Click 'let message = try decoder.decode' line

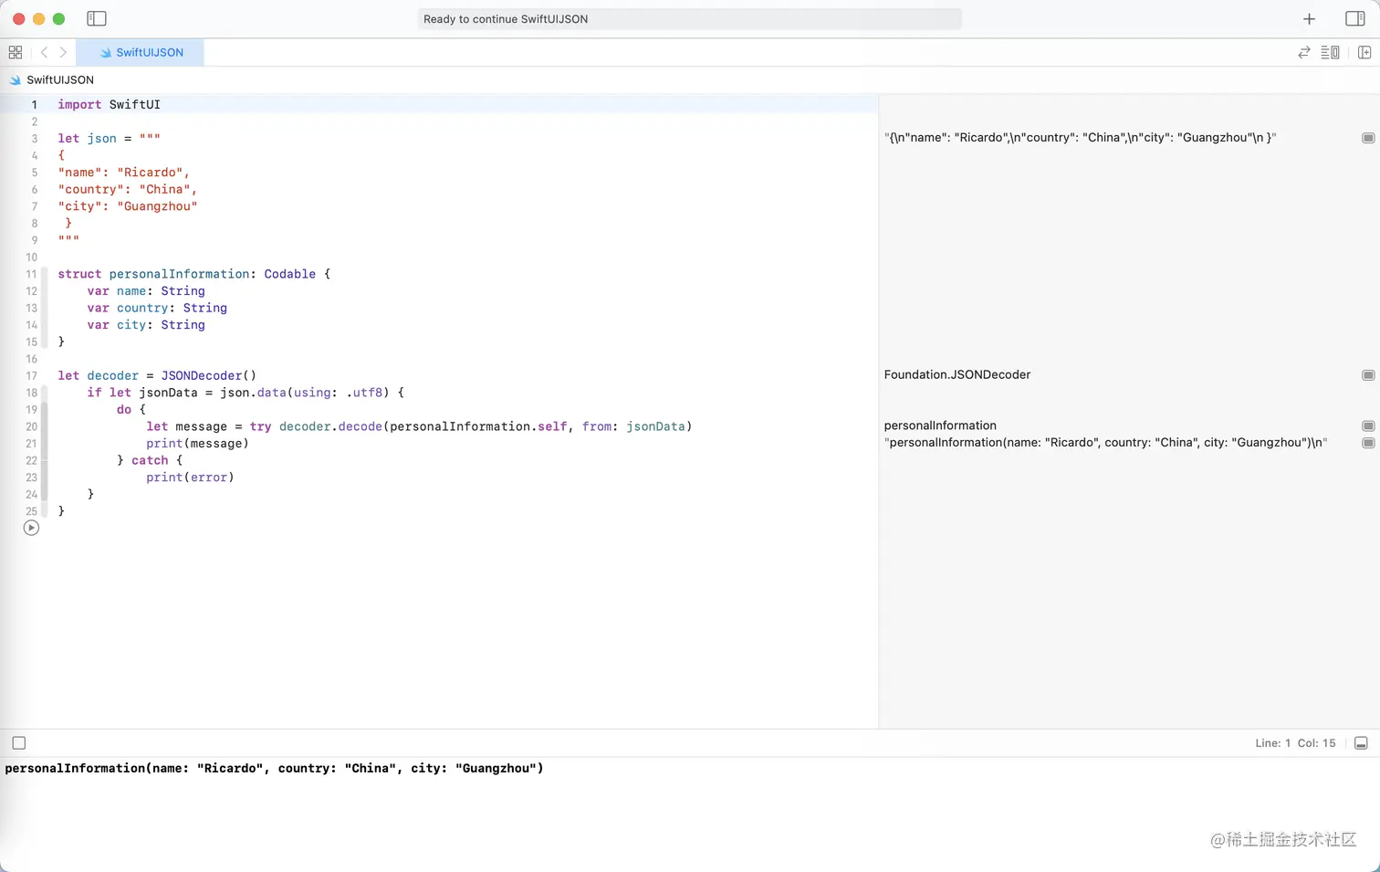(419, 426)
